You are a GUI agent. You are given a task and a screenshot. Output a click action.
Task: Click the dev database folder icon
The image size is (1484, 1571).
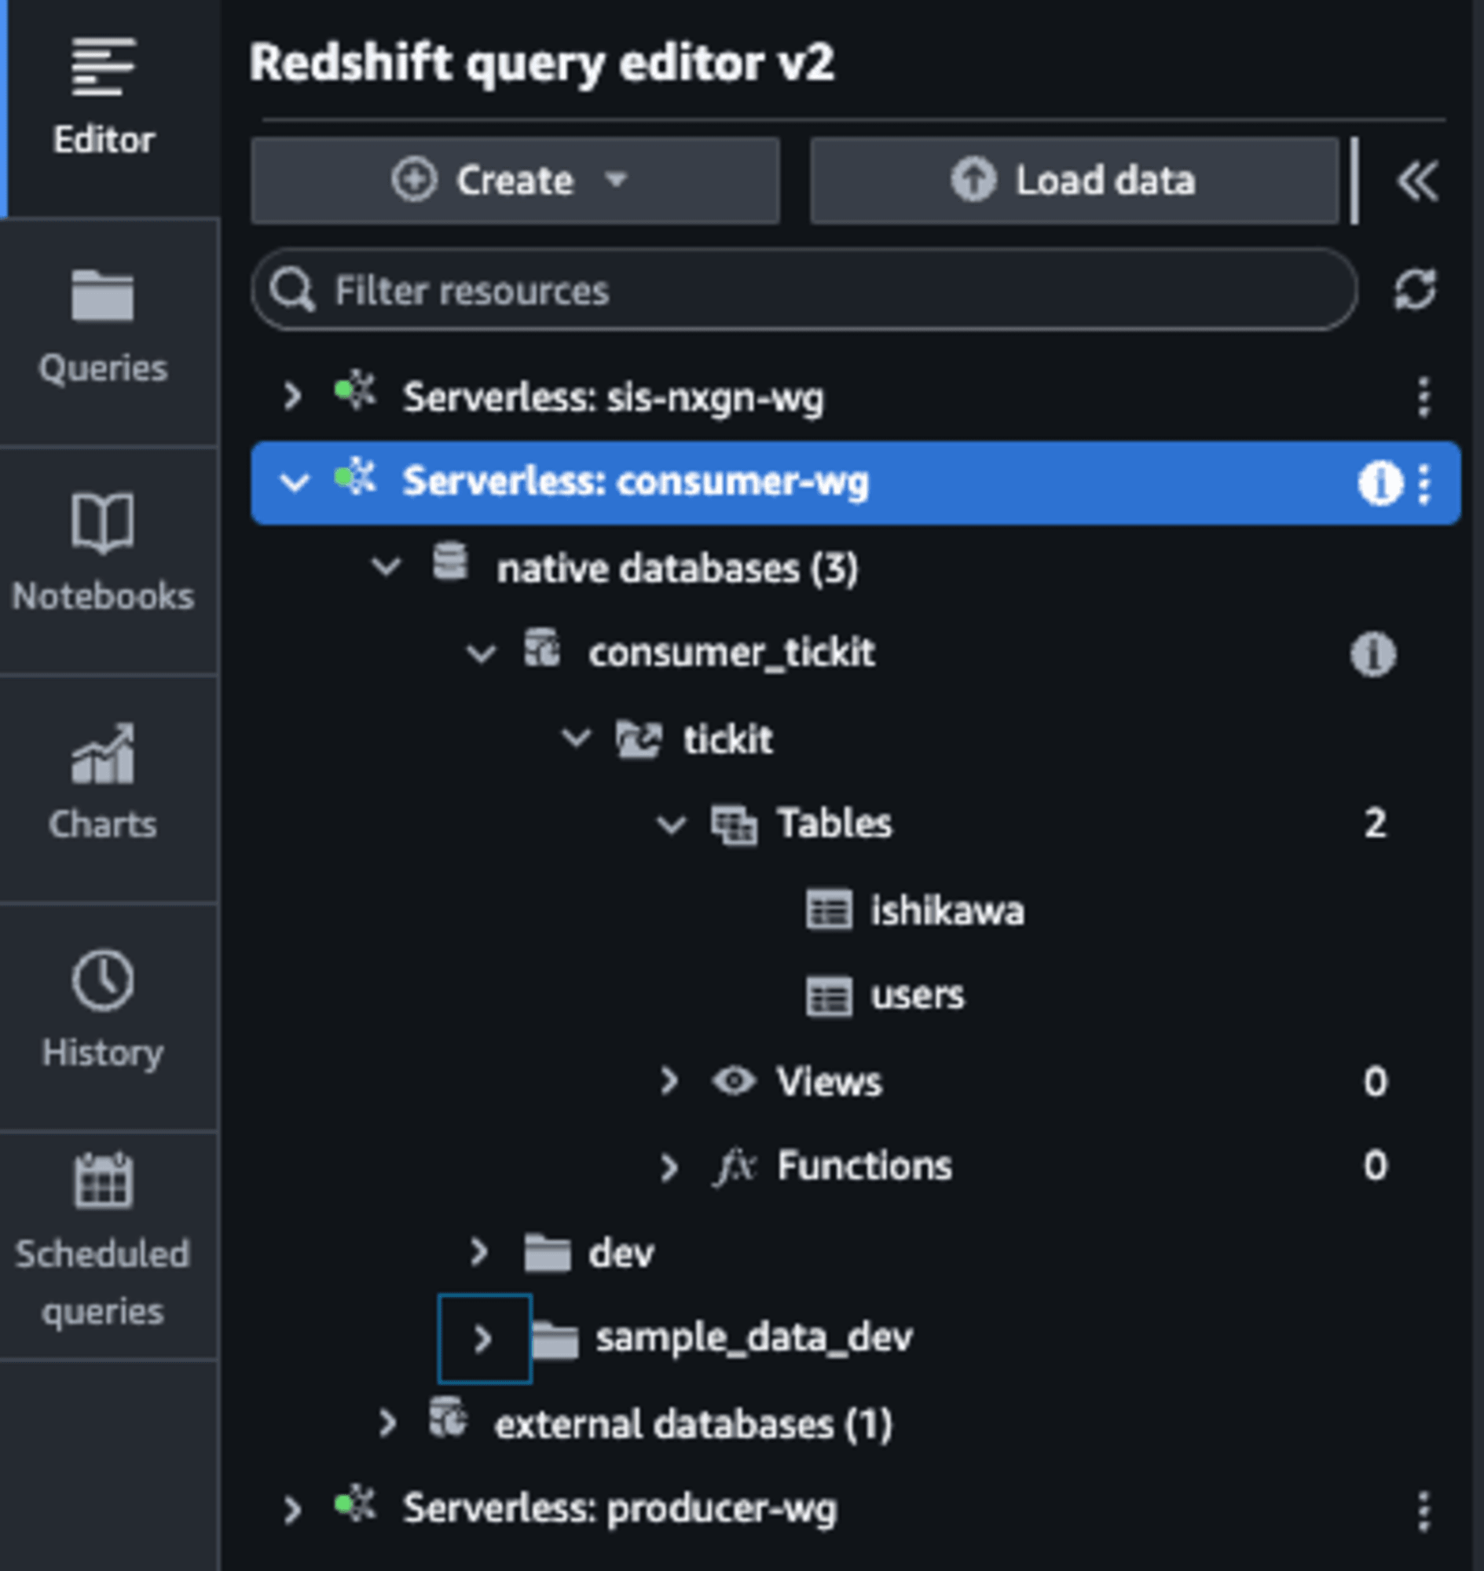point(548,1253)
